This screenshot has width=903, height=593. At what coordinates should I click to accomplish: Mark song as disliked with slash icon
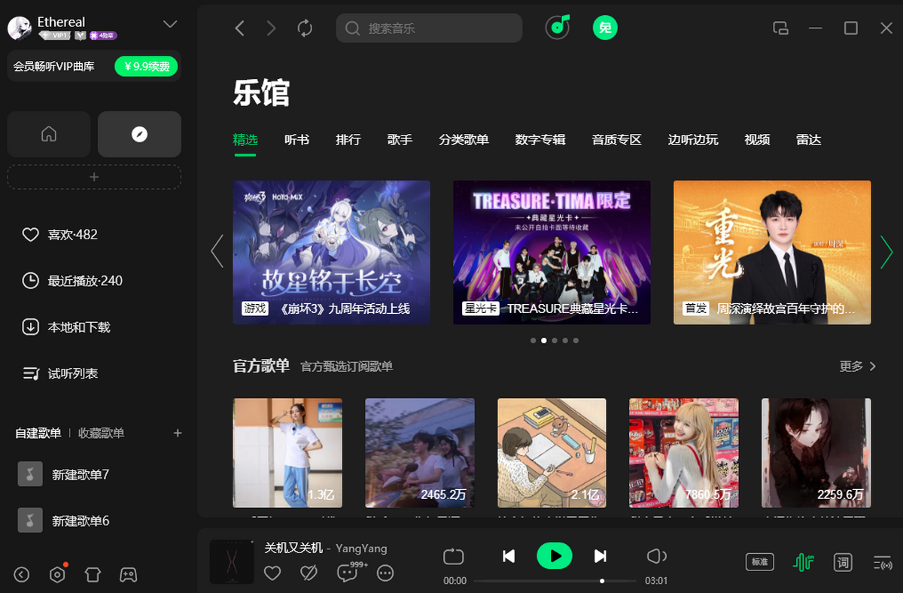308,573
